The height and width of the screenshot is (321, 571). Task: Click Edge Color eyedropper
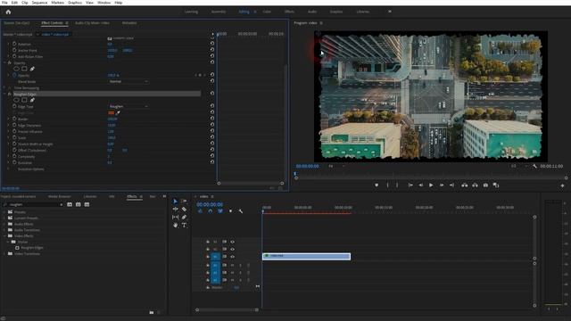coord(118,113)
